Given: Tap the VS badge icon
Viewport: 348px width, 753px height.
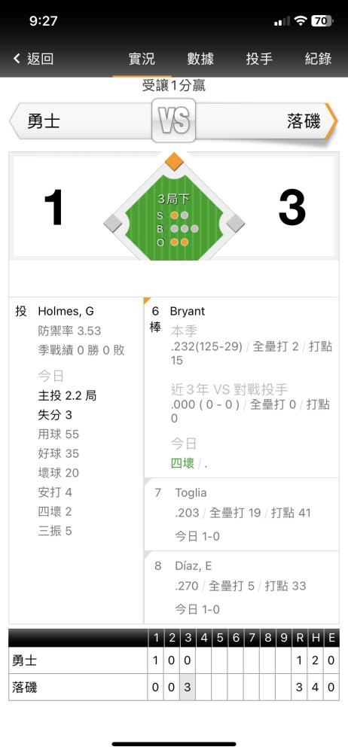Looking at the screenshot, I should point(174,120).
